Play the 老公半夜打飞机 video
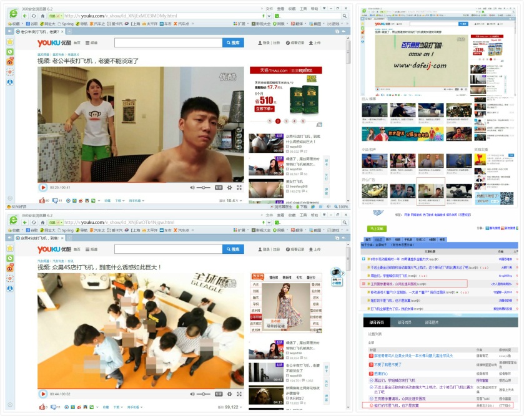Viewport: 524px width, 416px height. click(42, 188)
